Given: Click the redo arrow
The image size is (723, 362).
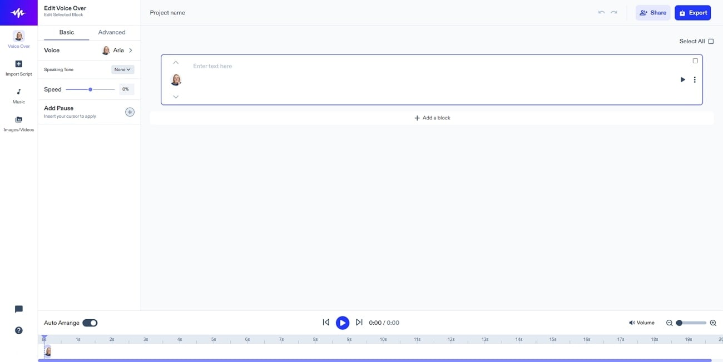Looking at the screenshot, I should 614,12.
